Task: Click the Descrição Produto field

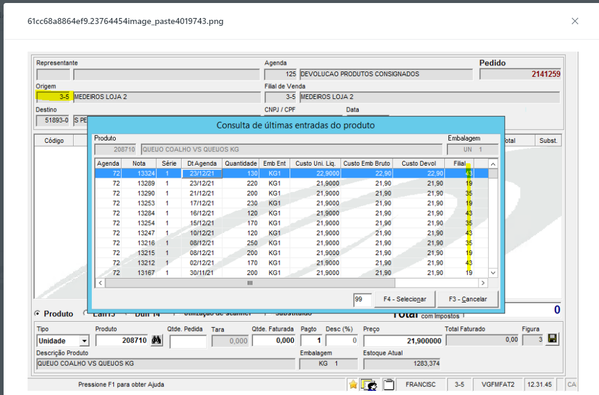Action: click(166, 363)
